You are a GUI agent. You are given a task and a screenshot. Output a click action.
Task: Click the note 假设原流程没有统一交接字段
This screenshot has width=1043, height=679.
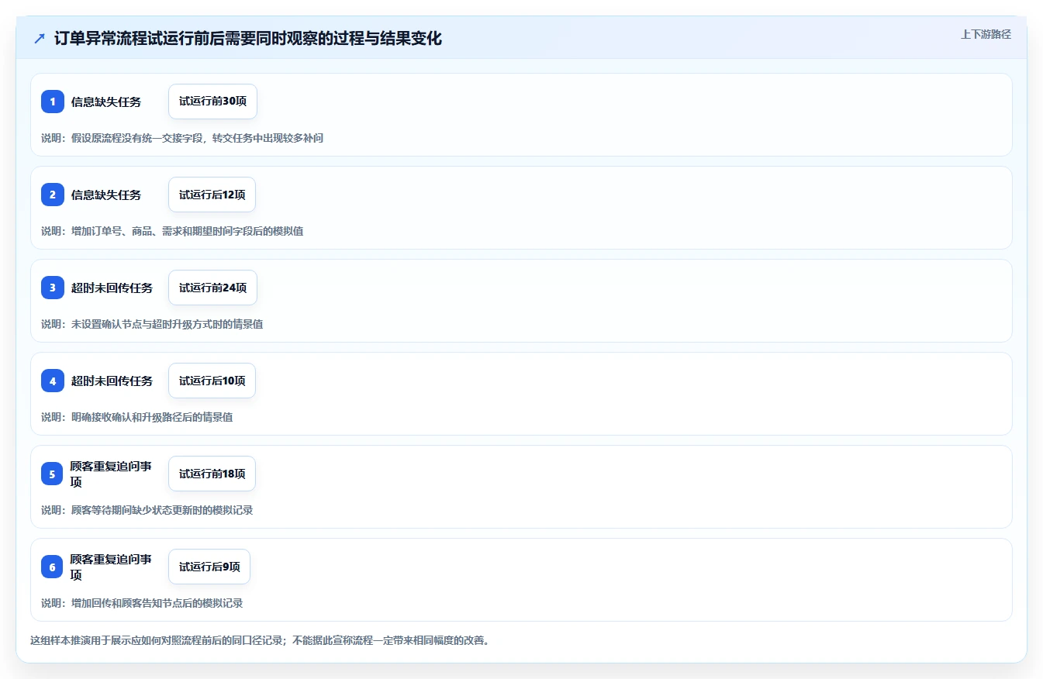click(x=182, y=138)
